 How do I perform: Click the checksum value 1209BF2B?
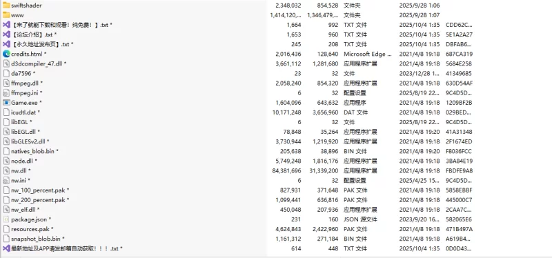point(459,102)
